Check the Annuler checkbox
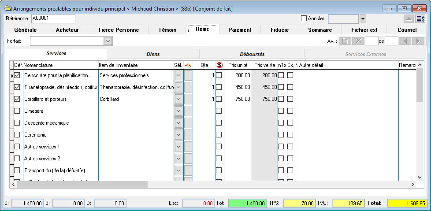The image size is (431, 211). pos(303,19)
